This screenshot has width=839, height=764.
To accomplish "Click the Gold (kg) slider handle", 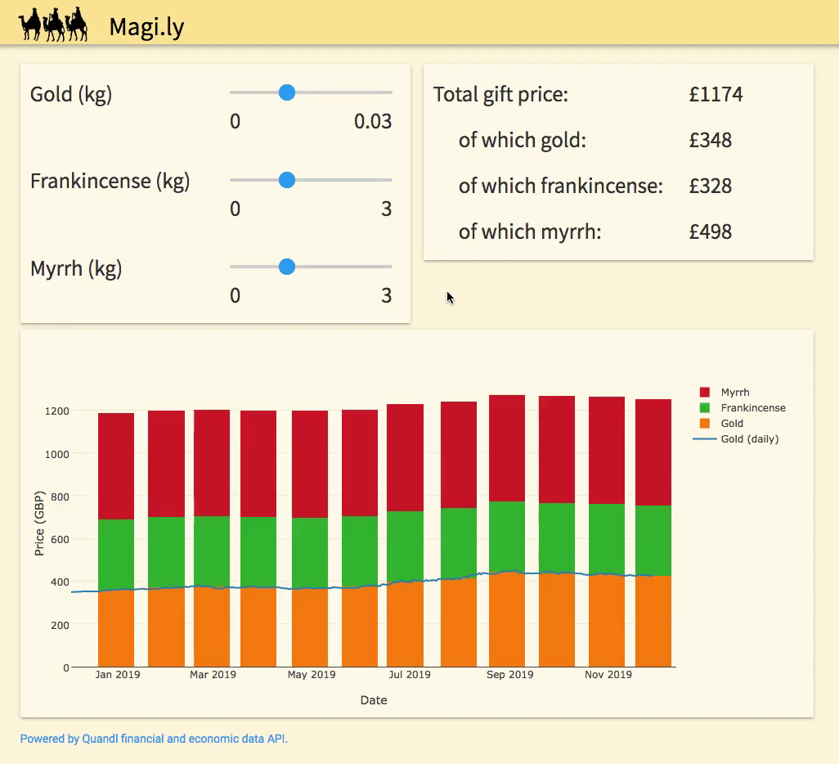I will [x=286, y=92].
